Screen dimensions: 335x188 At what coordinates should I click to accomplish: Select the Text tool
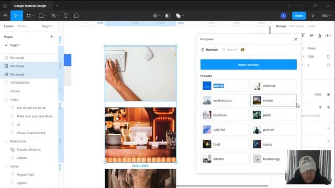coord(66,16)
